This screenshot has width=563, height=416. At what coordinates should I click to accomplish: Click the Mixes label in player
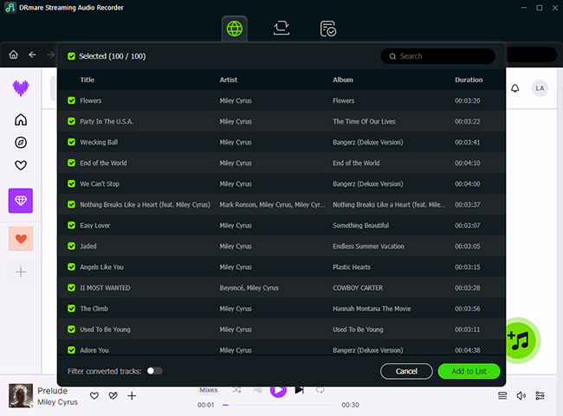(x=209, y=390)
